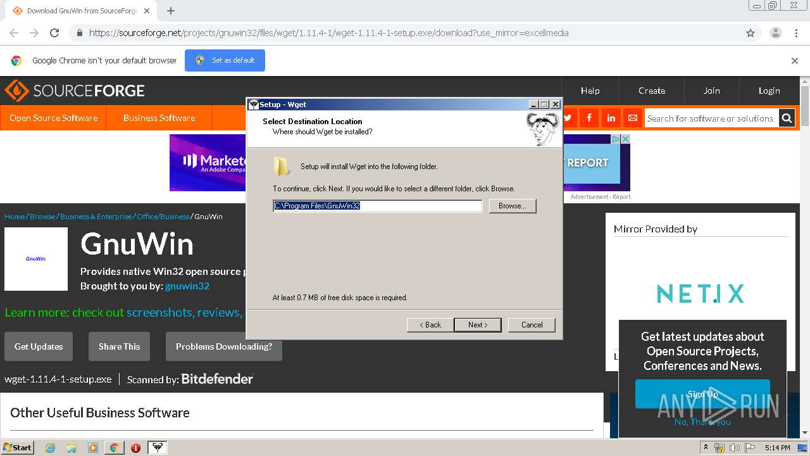The height and width of the screenshot is (456, 810).
Task: Click the address bar URL
Action: point(329,33)
